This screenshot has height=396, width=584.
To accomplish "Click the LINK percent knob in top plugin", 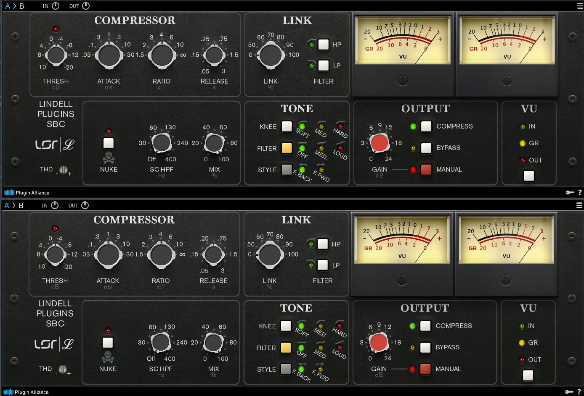I will (271, 55).
